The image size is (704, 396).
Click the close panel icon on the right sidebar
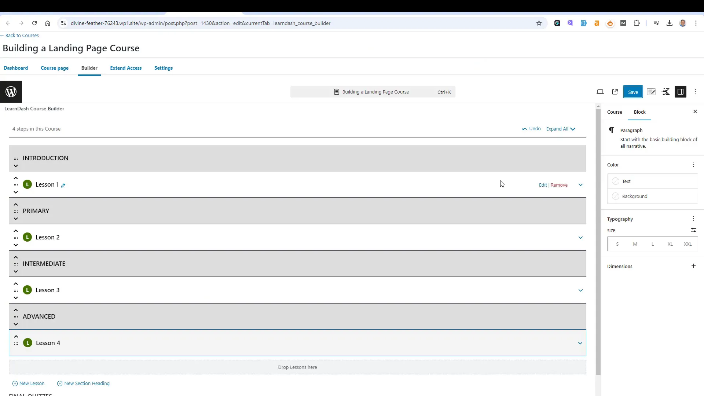click(x=695, y=112)
